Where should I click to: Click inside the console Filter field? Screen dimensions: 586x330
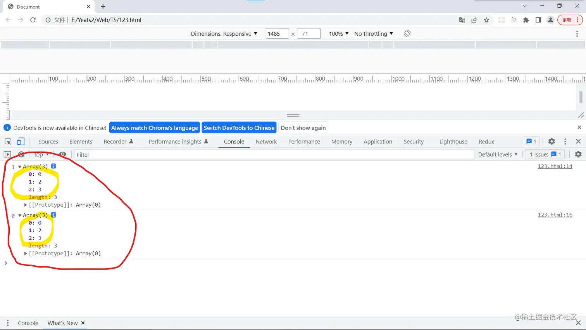(x=155, y=154)
